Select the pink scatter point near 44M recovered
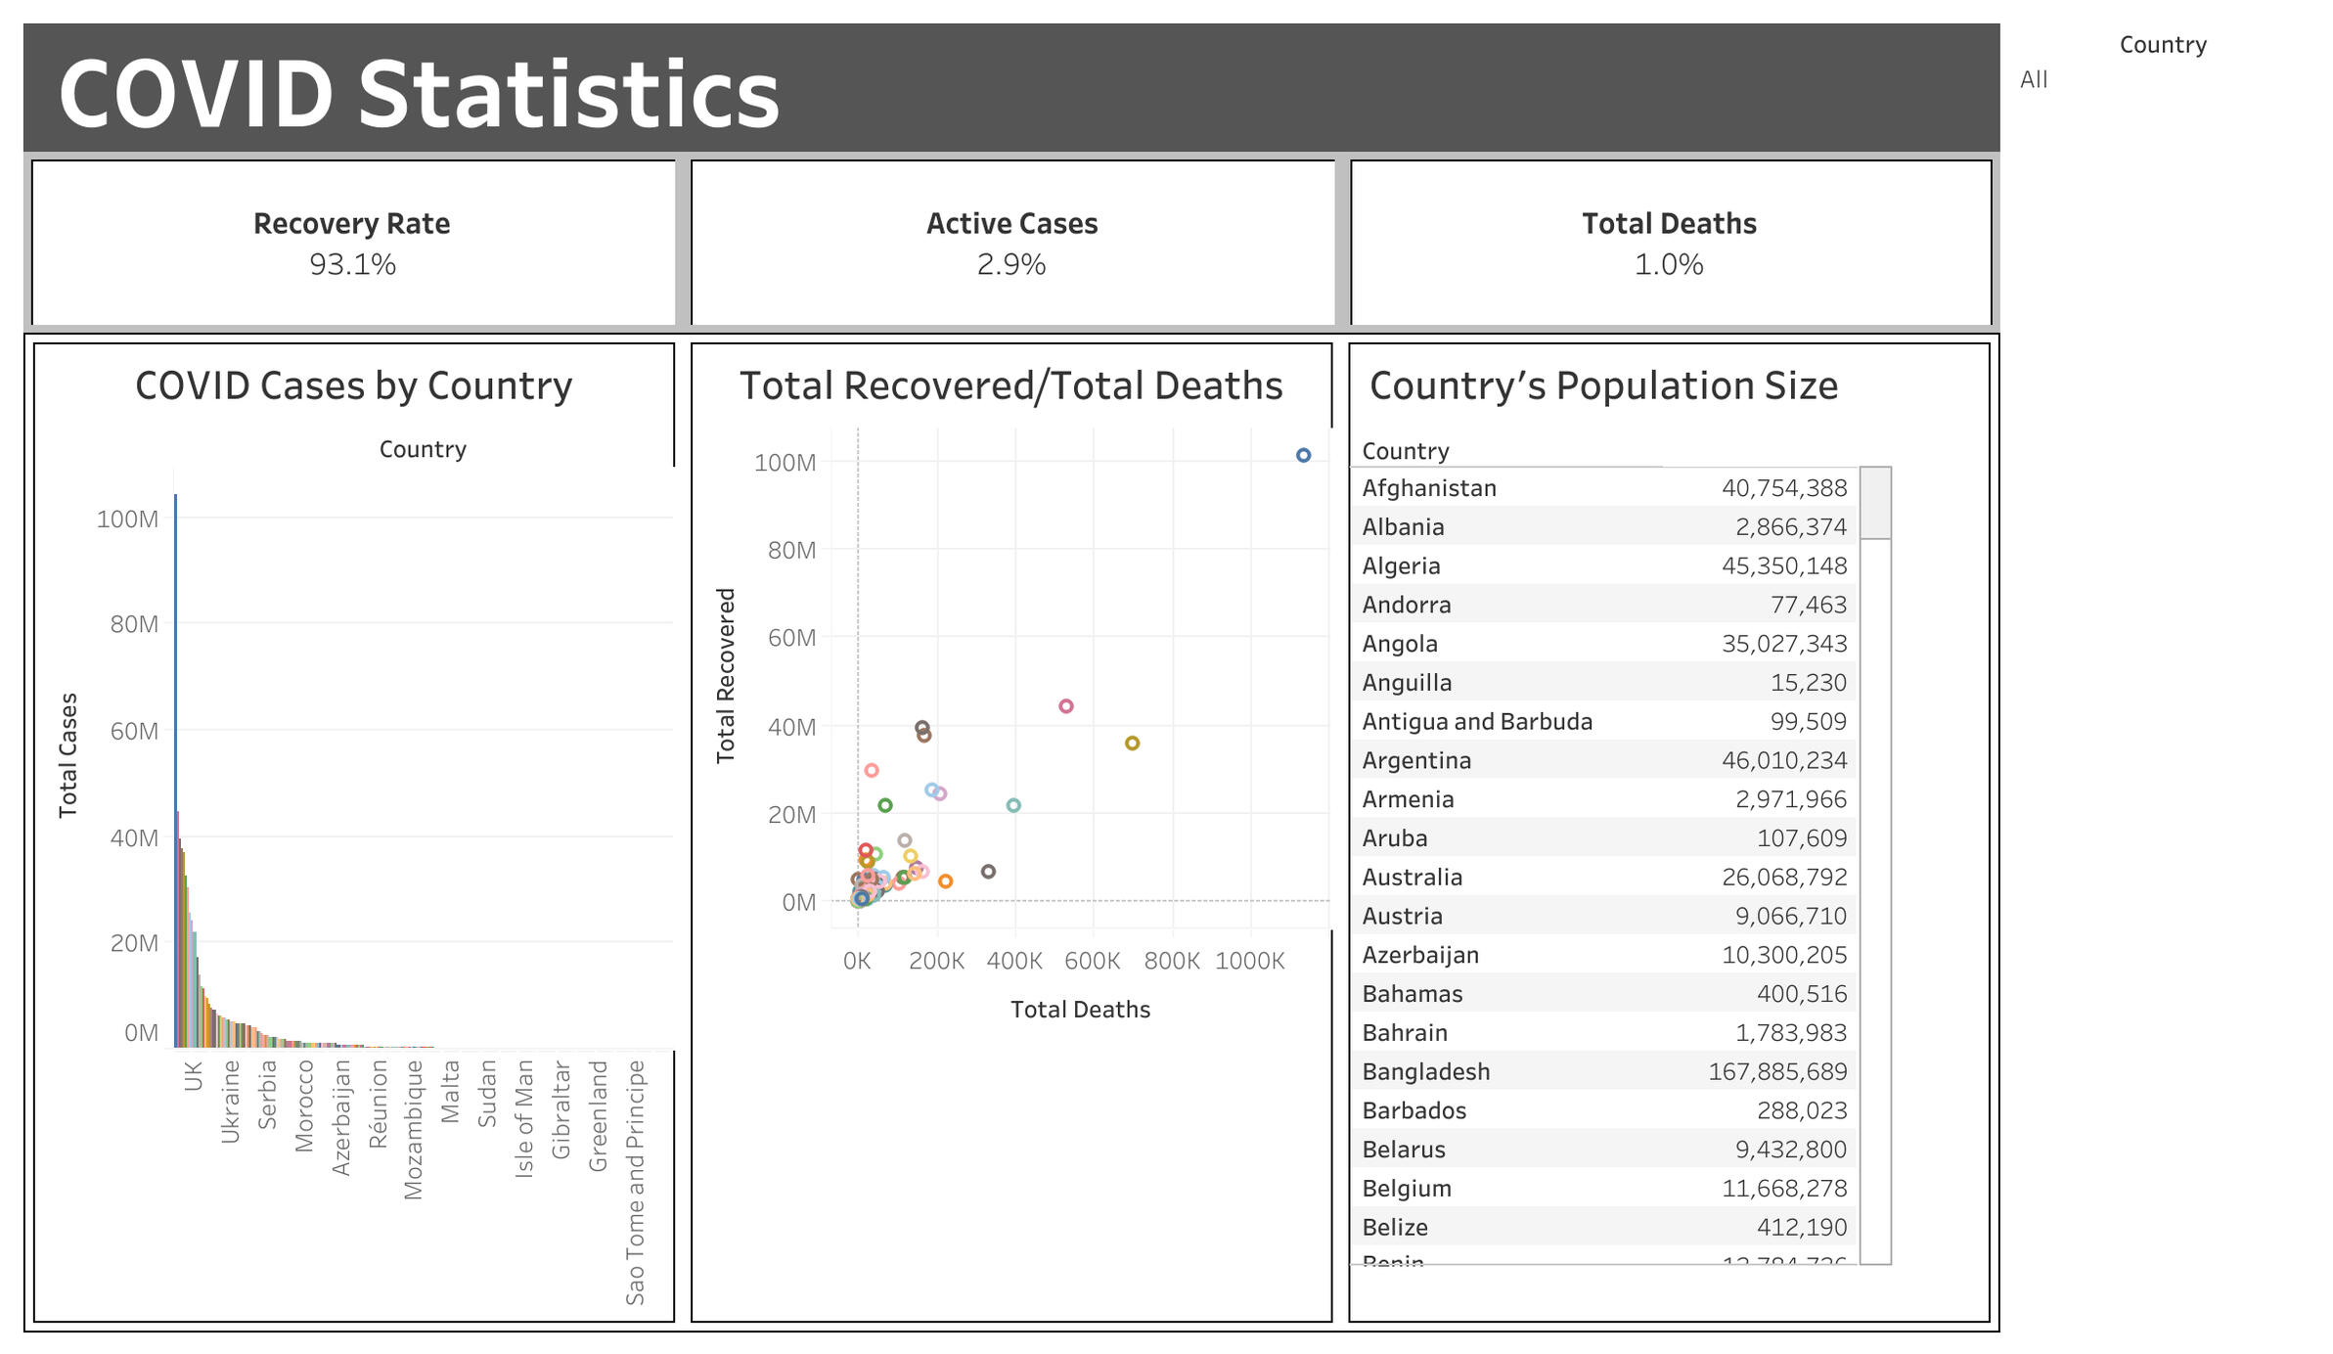Viewport: 2333px width, 1354px height. click(1065, 705)
